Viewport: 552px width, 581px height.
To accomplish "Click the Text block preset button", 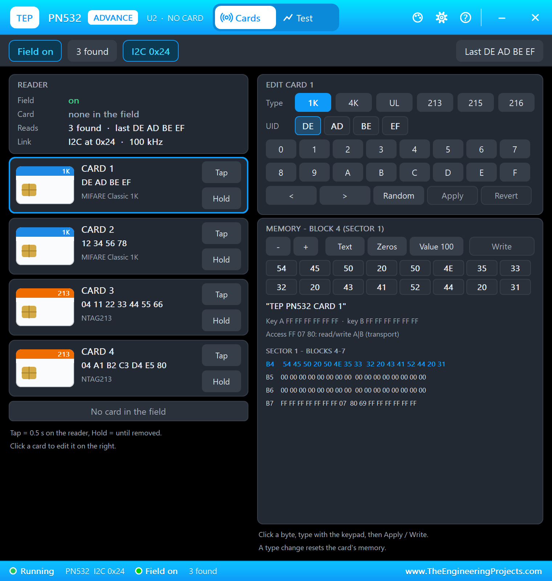I will 345,246.
